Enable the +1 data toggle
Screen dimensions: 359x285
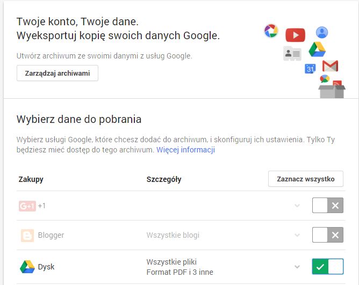[328, 206]
